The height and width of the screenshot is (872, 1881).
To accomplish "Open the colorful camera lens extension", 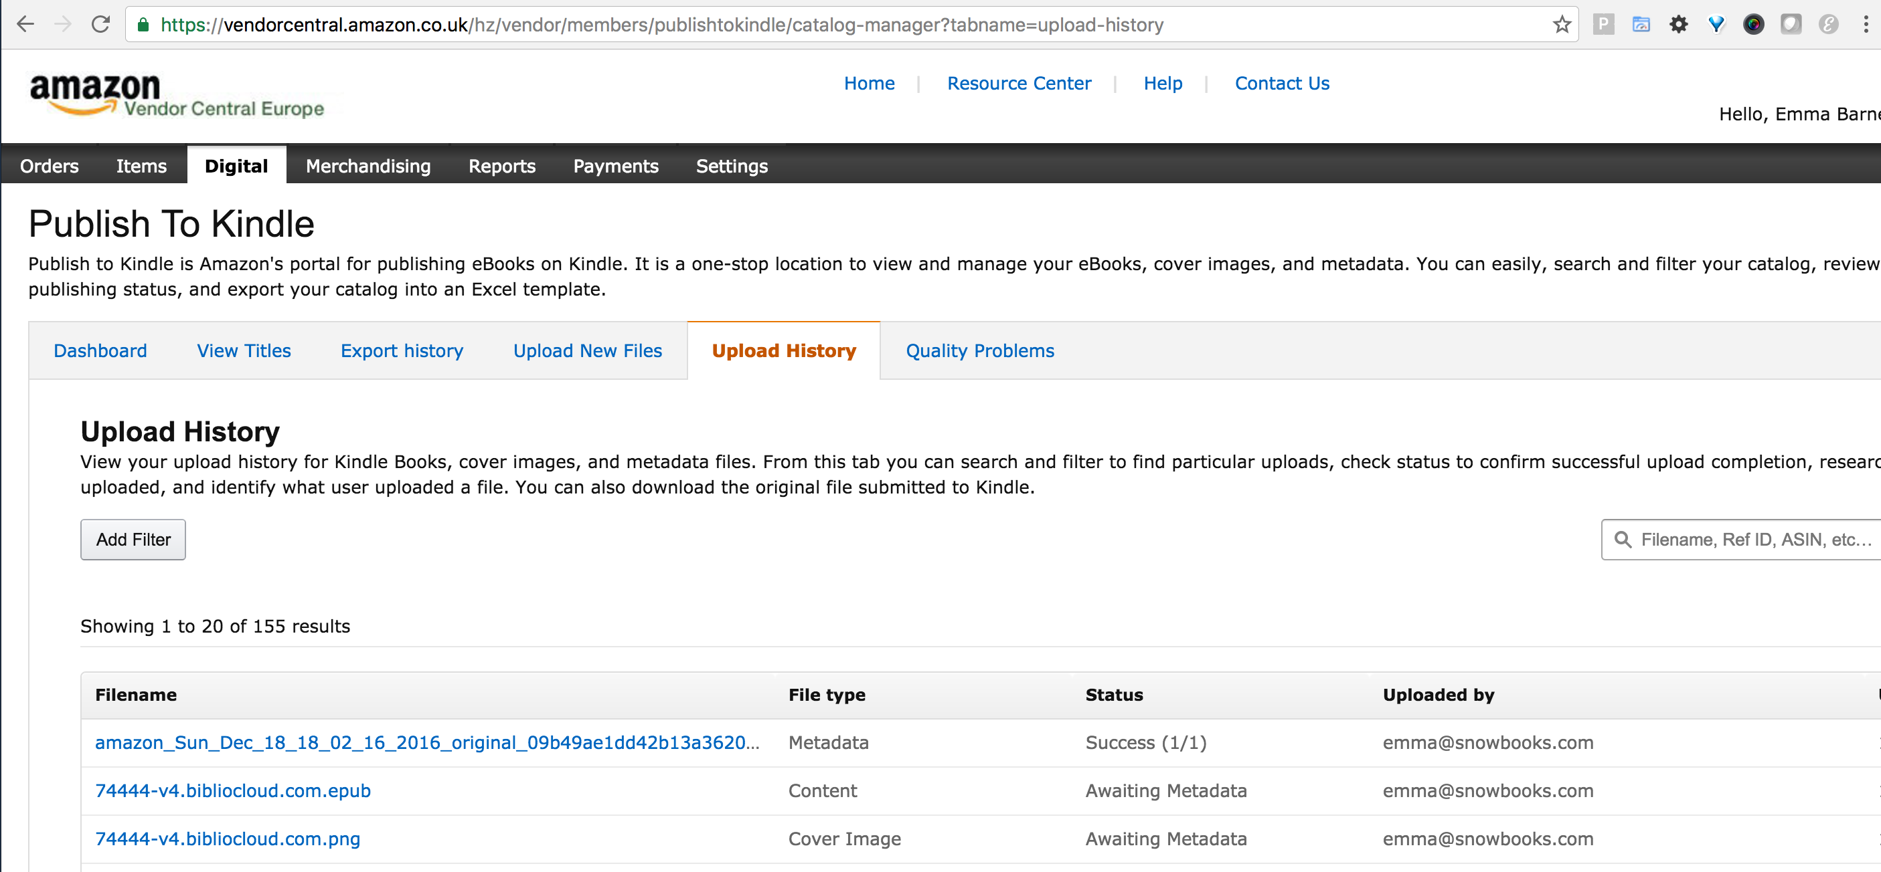I will 1753,25.
